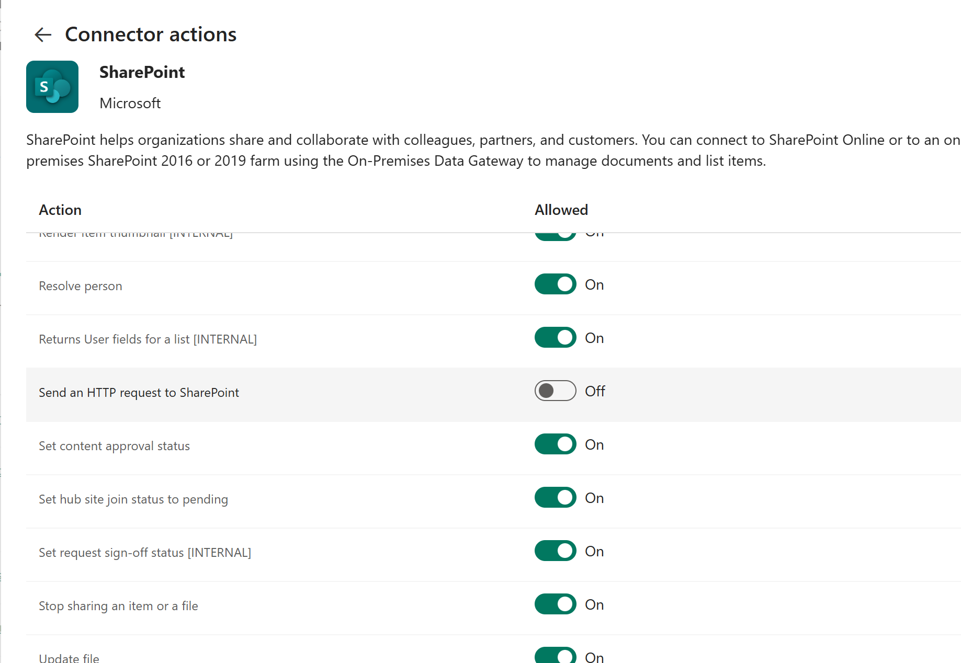Disable Set request sign-off status action

pyautogui.click(x=555, y=551)
